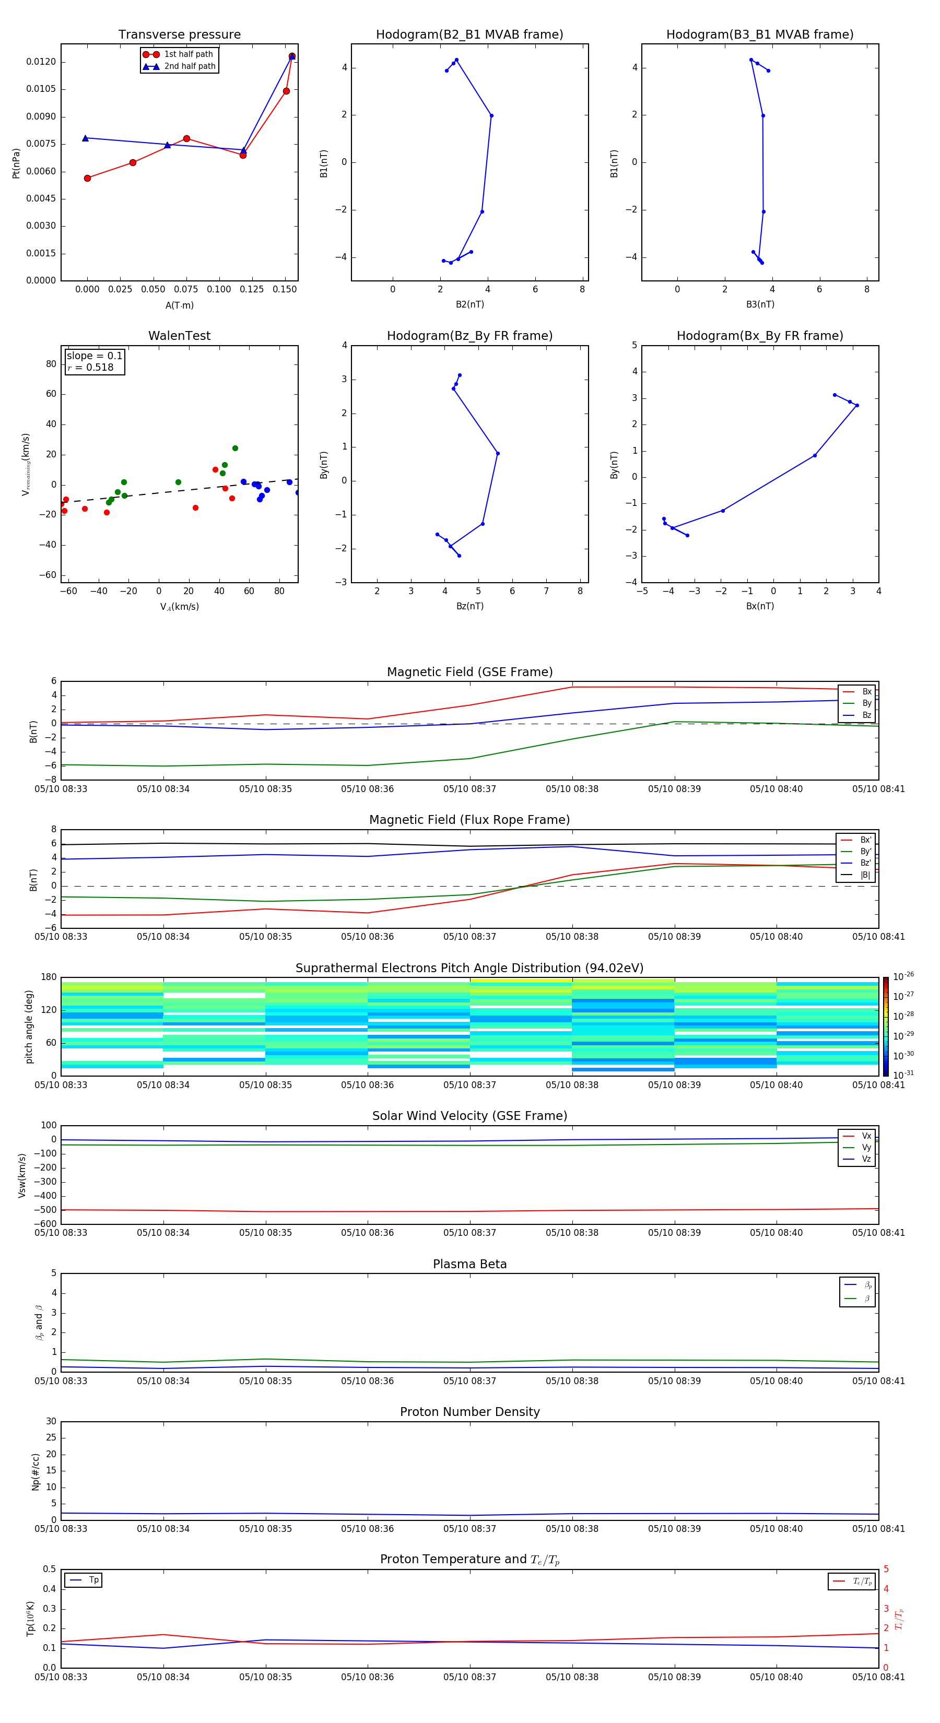Select "By'" in the Flux Rope legend
This screenshot has width=940, height=1723.
[x=856, y=852]
